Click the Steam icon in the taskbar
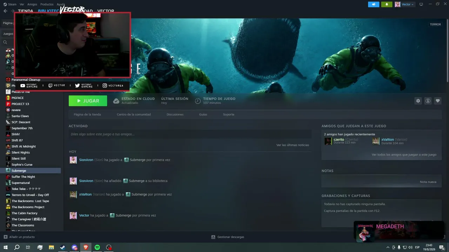This screenshot has width=449, height=252. 63,247
